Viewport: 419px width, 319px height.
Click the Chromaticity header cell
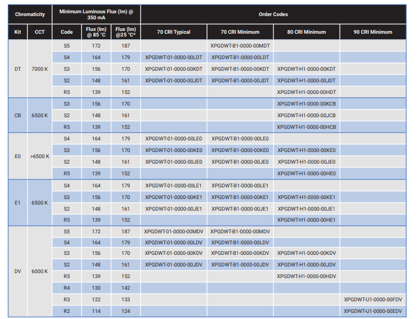click(x=30, y=14)
